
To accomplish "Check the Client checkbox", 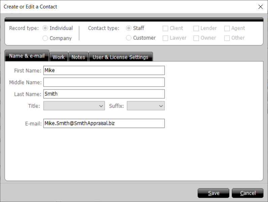I will (x=166, y=29).
